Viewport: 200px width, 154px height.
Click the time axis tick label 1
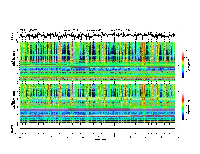click(x=36, y=137)
